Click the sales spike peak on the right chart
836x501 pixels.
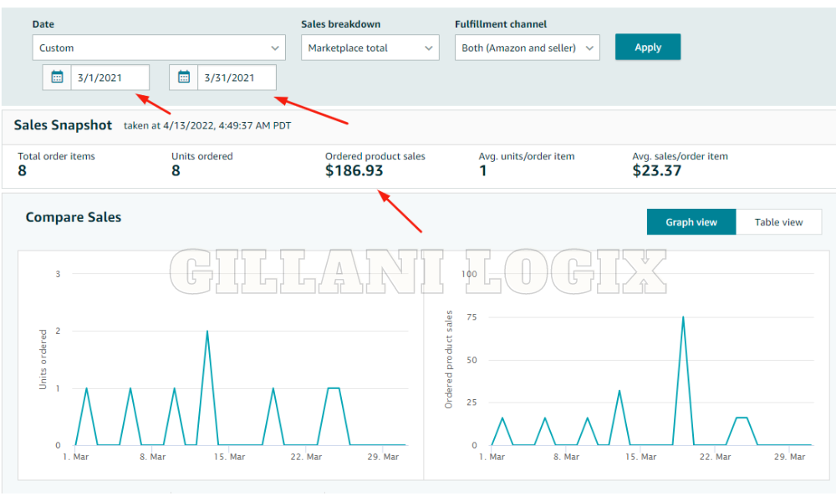[683, 317]
